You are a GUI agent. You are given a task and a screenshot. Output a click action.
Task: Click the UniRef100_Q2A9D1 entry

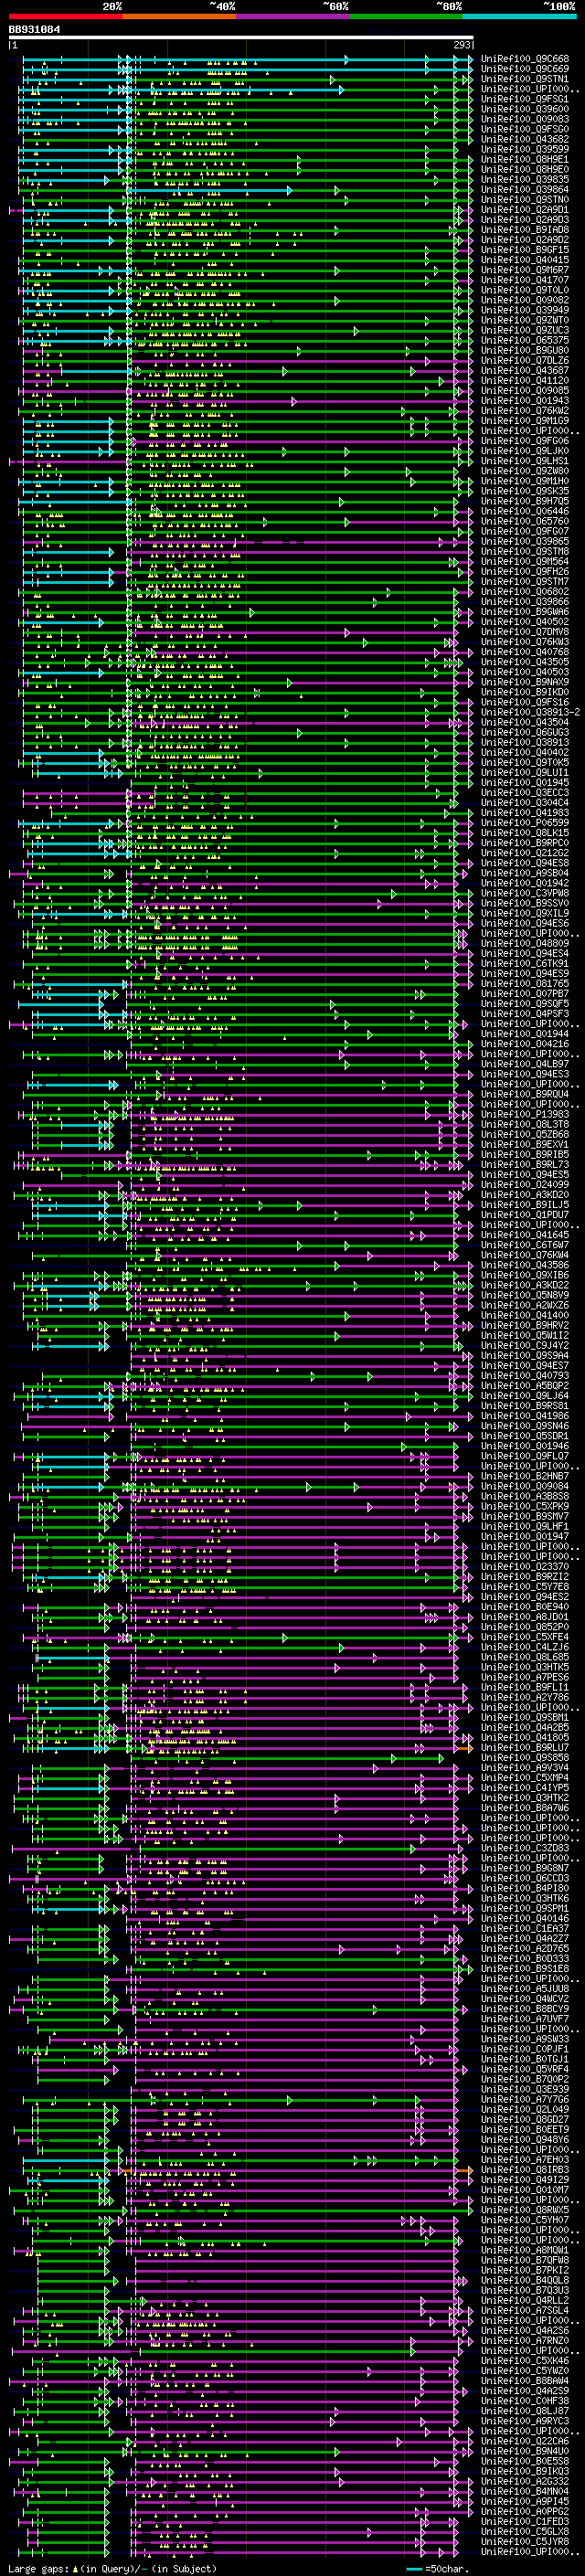tap(525, 209)
